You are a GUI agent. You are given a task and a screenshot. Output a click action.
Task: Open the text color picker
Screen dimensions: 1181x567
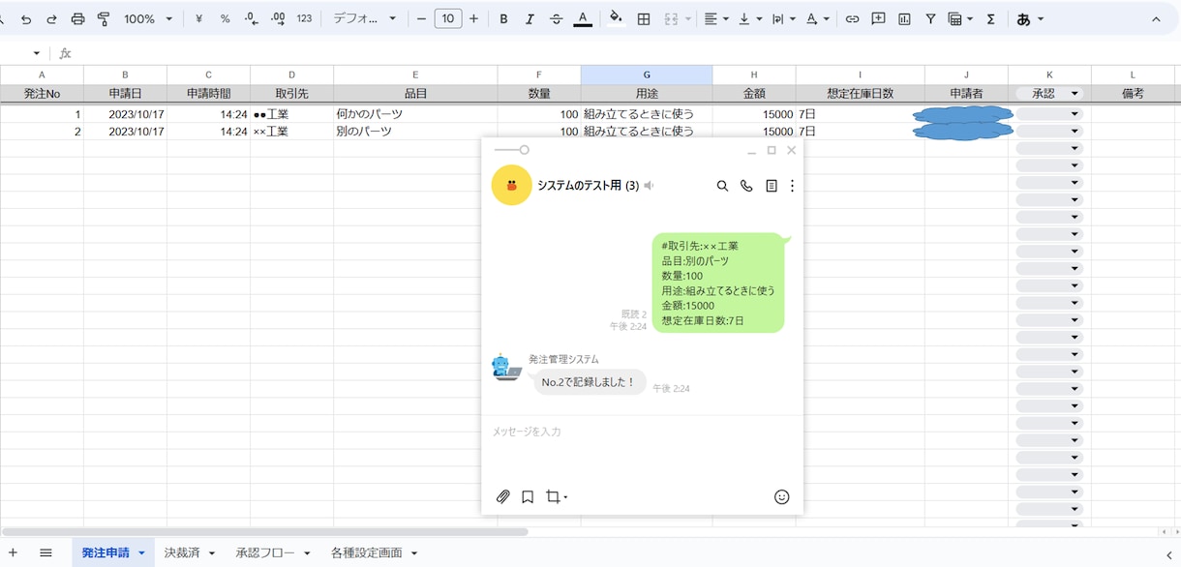(583, 19)
